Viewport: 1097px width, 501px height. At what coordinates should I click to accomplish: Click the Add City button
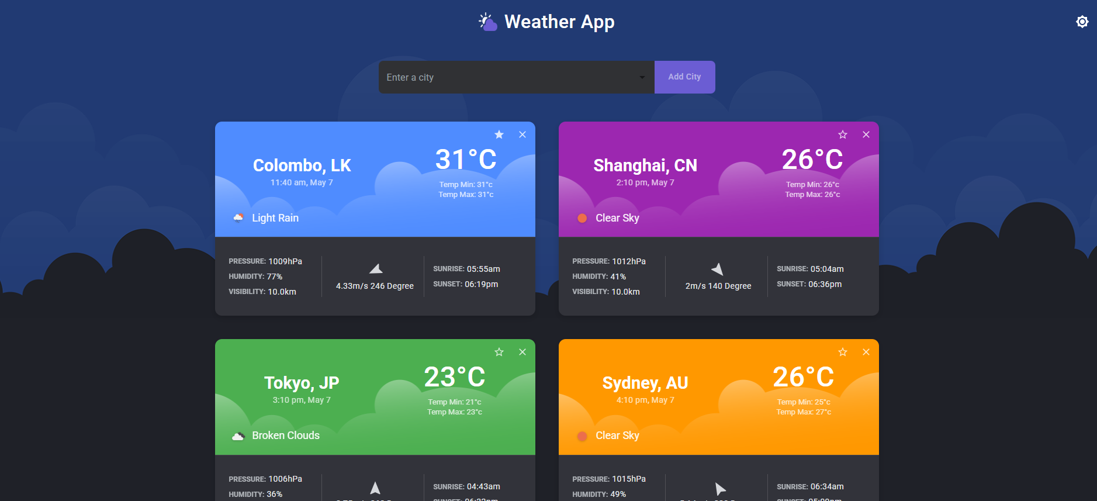point(684,77)
